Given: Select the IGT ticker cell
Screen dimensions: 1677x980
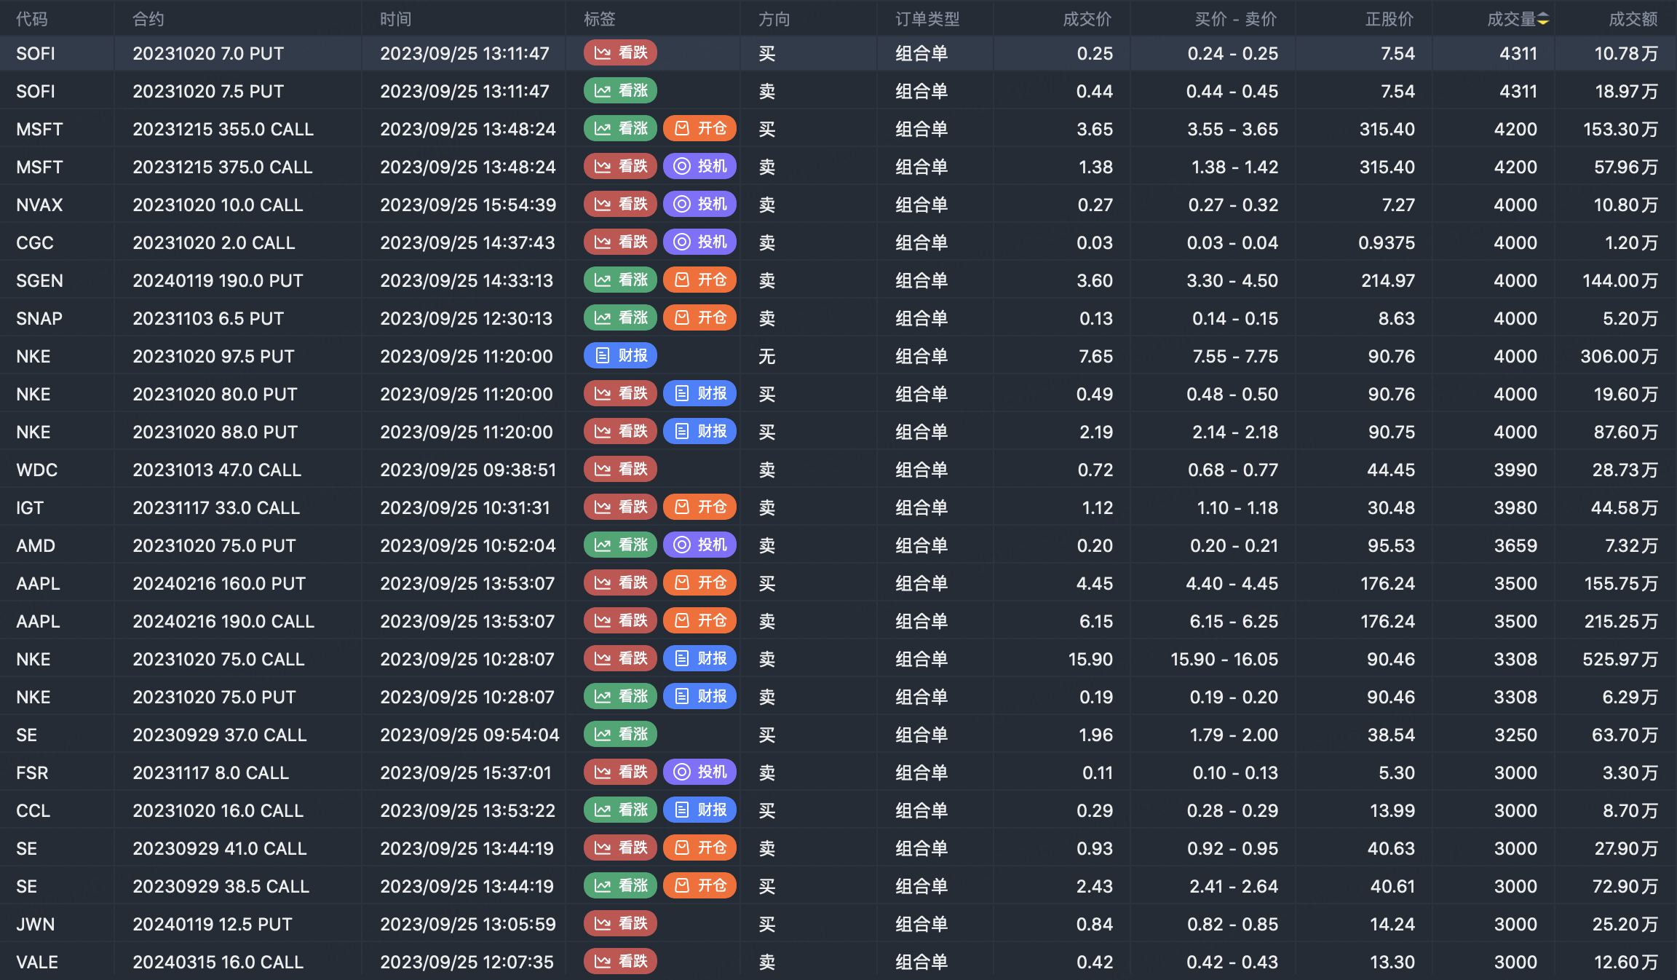Looking at the screenshot, I should click(30, 507).
